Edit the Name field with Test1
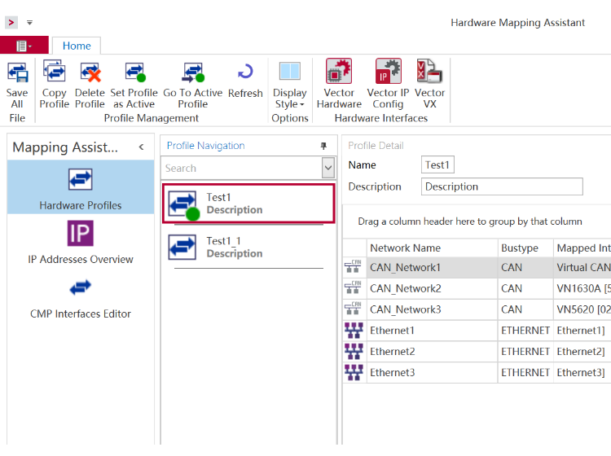 437,164
